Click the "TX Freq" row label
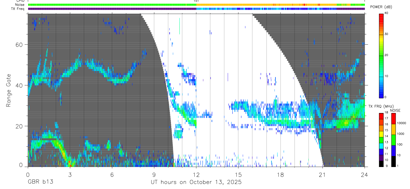The height and width of the screenshot is (189, 410). coord(18,9)
